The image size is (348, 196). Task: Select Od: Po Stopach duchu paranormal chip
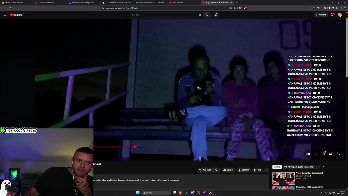299,167
